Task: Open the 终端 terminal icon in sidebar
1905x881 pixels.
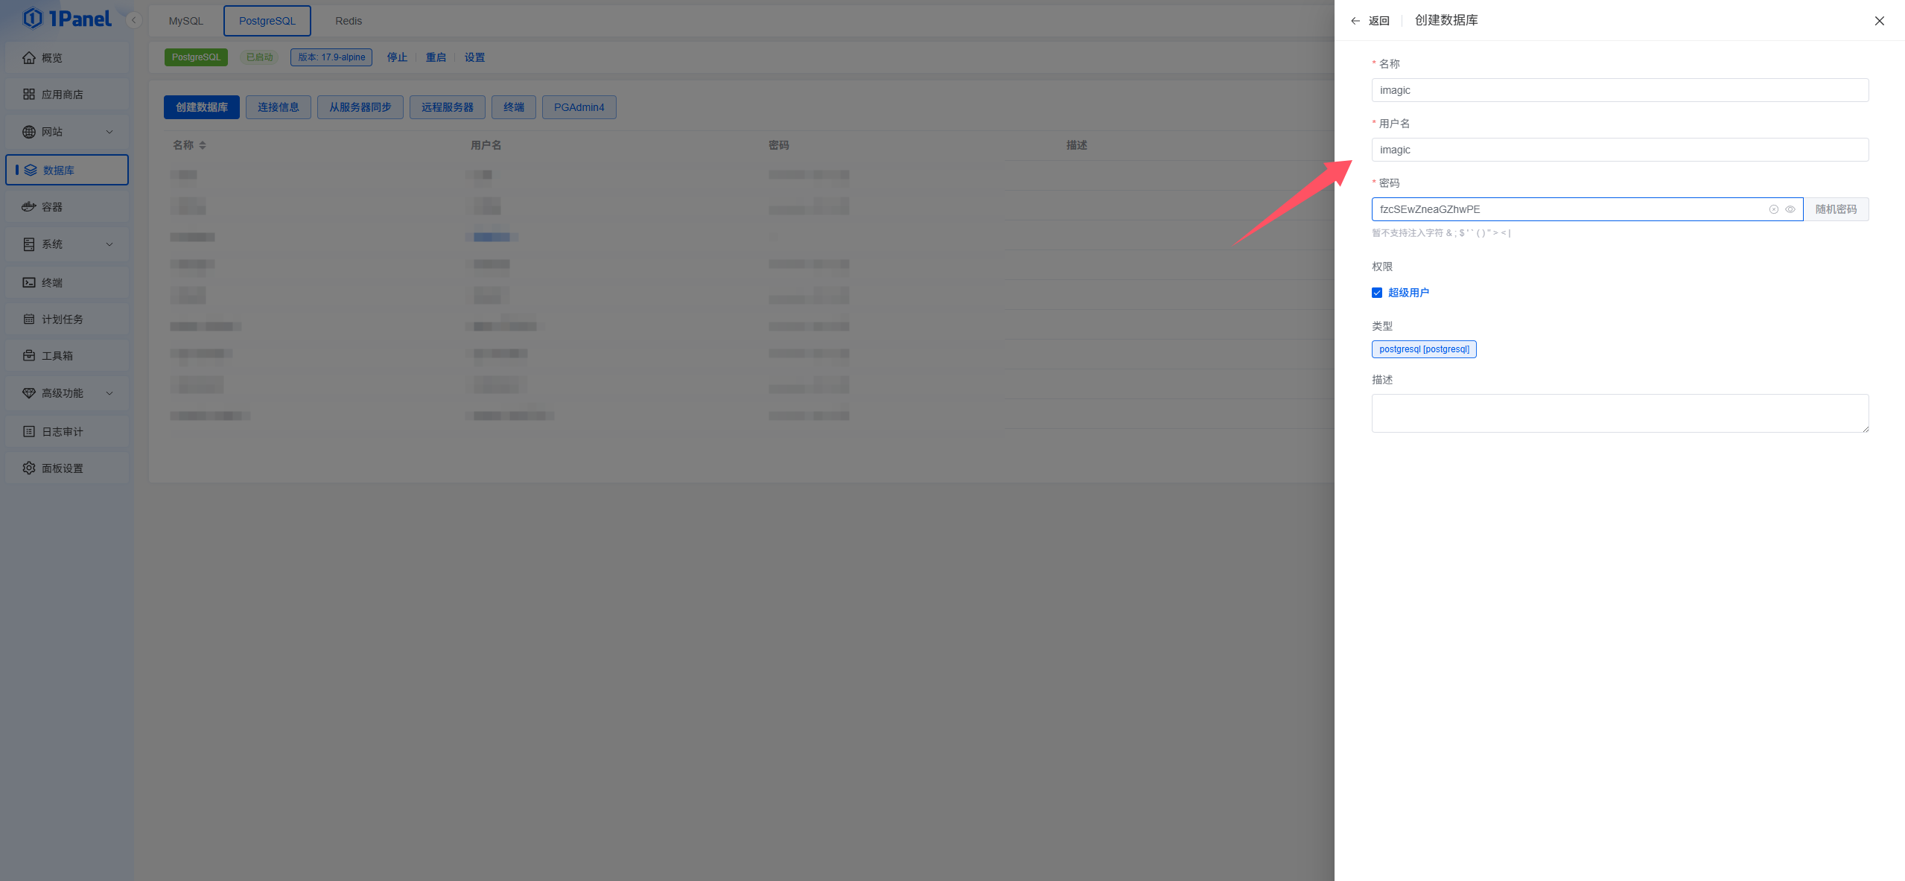Action: (29, 282)
